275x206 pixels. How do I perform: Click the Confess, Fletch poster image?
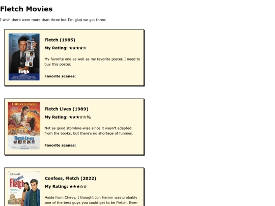click(24, 189)
